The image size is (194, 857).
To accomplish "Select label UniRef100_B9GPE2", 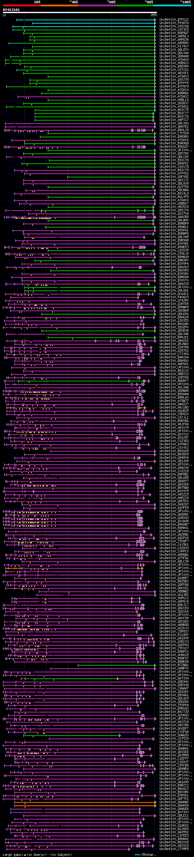I will pos(174,163).
